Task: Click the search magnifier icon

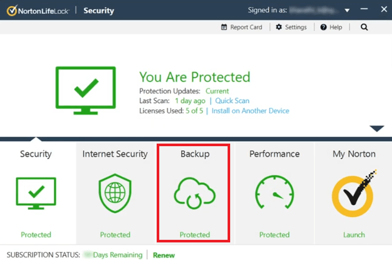Action: (364, 27)
